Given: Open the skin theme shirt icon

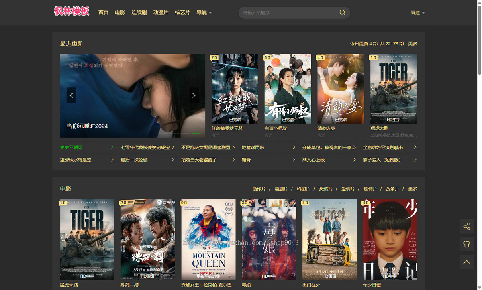Looking at the screenshot, I should [x=467, y=244].
